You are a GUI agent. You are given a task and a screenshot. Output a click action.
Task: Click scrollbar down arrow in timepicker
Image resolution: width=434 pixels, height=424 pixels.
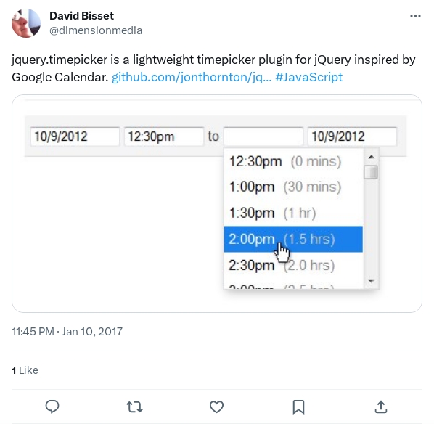(371, 281)
